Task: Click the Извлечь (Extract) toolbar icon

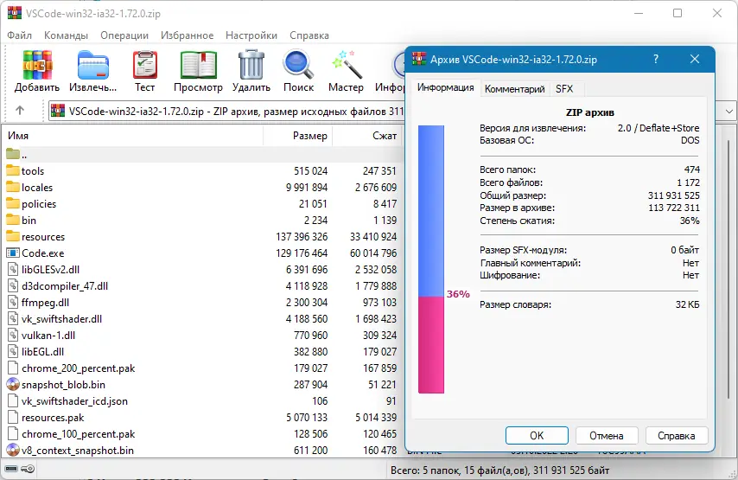Action: pos(93,66)
